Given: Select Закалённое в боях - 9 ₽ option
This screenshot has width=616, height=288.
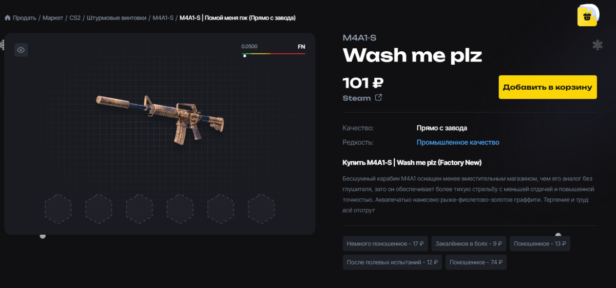Looking at the screenshot, I should (469, 243).
